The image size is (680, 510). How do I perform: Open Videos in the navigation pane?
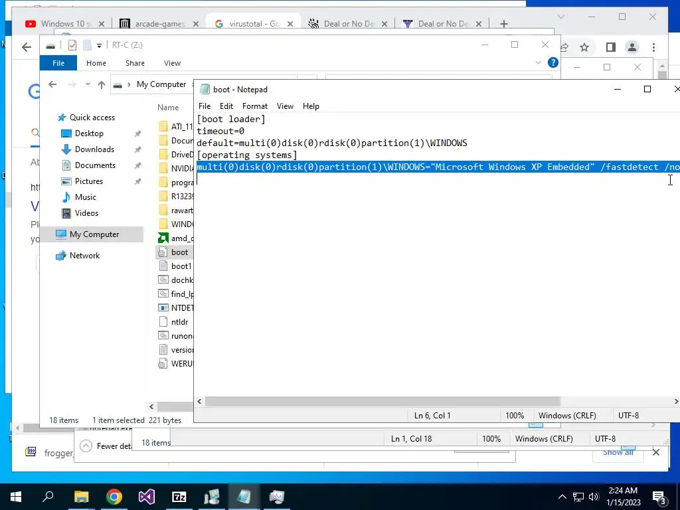pyautogui.click(x=86, y=213)
